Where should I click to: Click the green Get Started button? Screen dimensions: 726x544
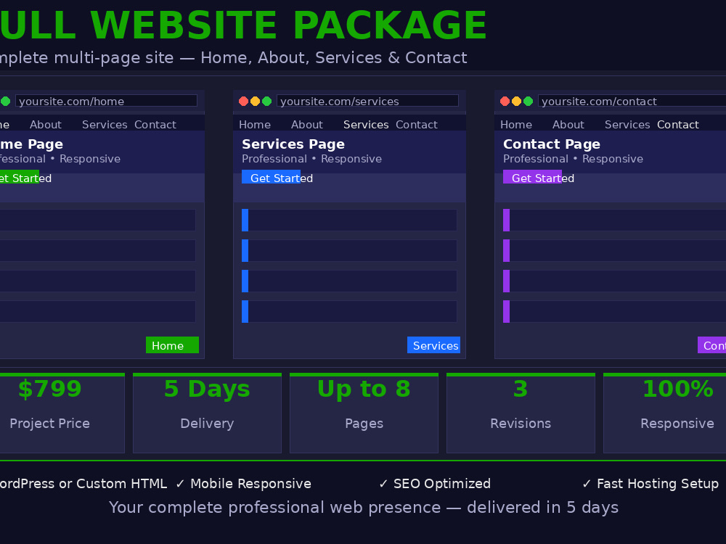click(20, 177)
